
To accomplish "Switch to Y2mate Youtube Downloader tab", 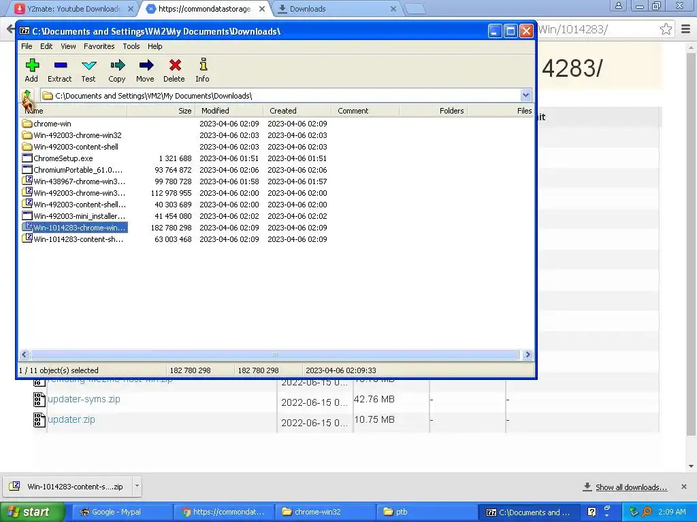I will 74,9.
